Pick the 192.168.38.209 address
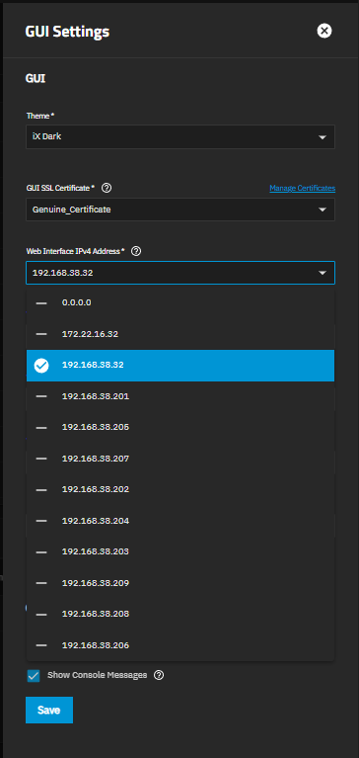Image resolution: width=359 pixels, height=758 pixels. click(x=179, y=583)
